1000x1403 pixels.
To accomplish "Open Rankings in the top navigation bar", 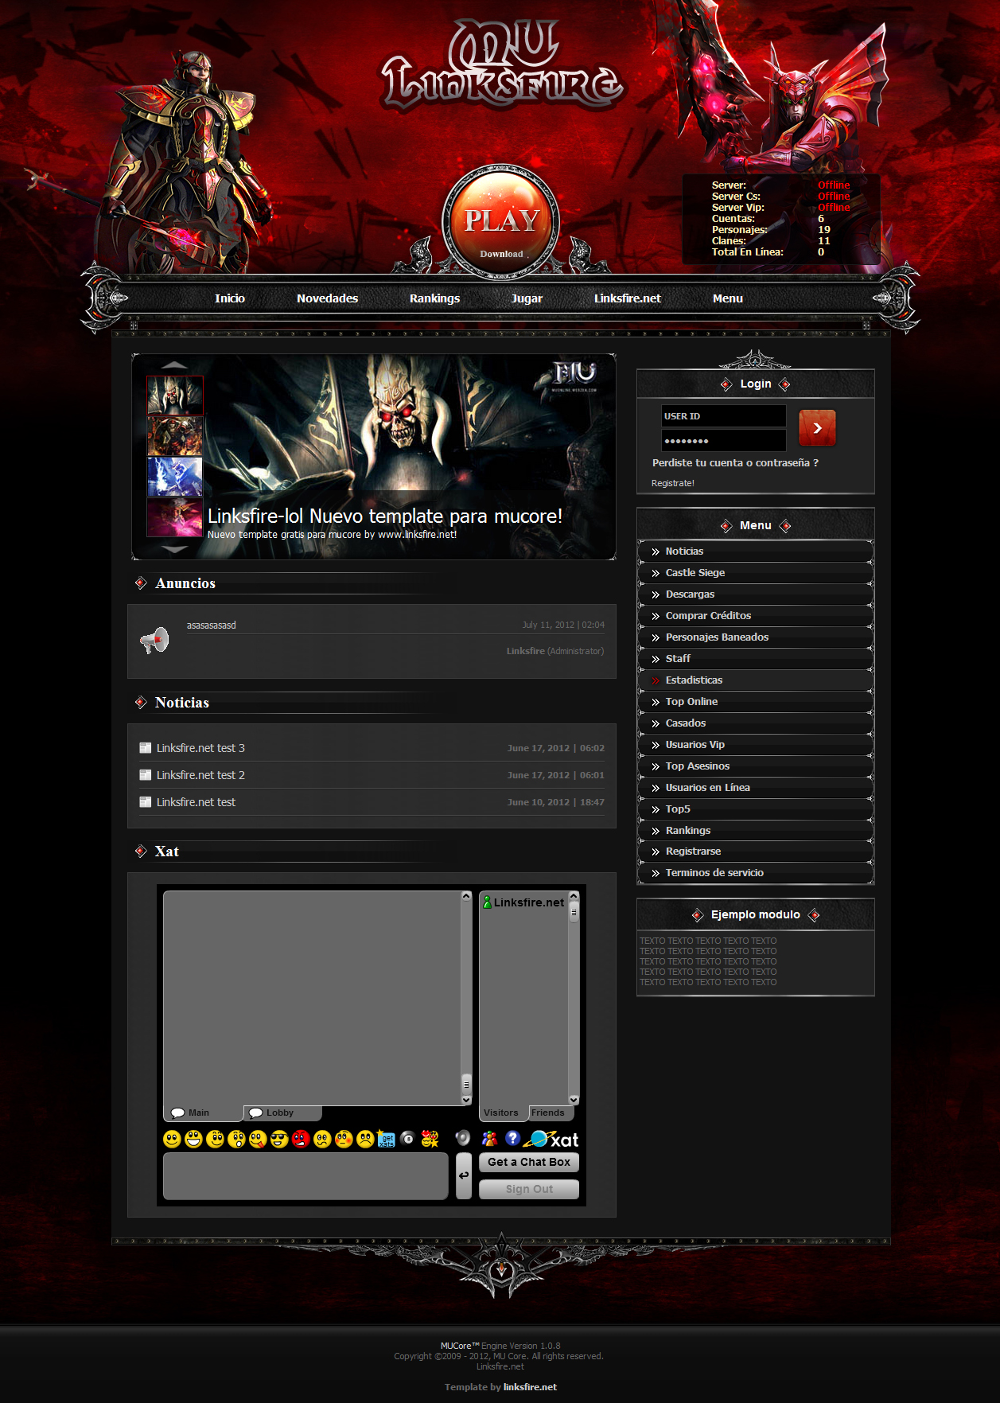I will pos(434,298).
